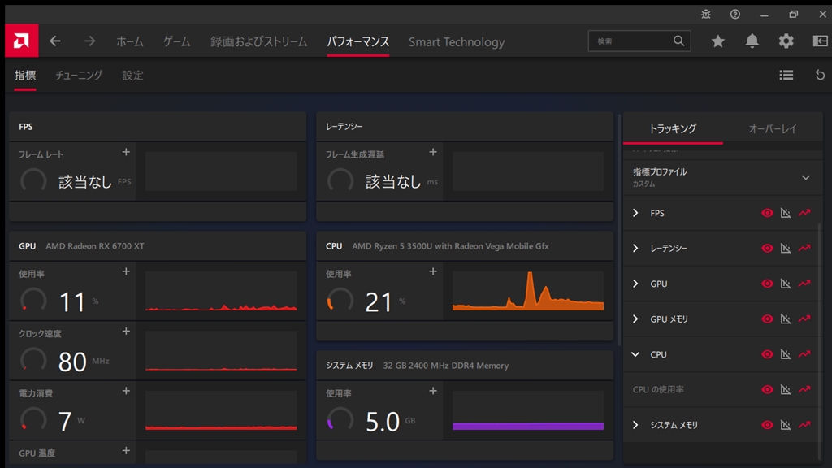Toggle GPU tracking eye icon

tap(767, 284)
